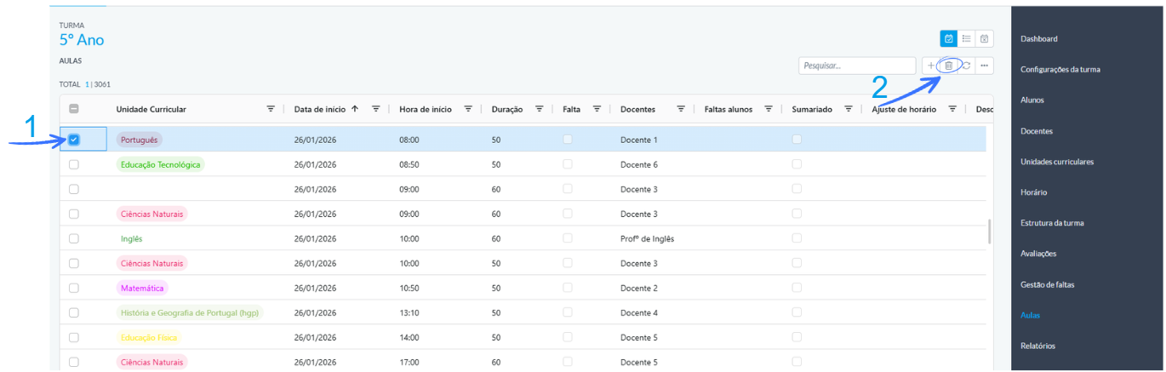Image resolution: width=1166 pixels, height=372 pixels.
Task: Open Estrutura da turma
Action: [1052, 223]
